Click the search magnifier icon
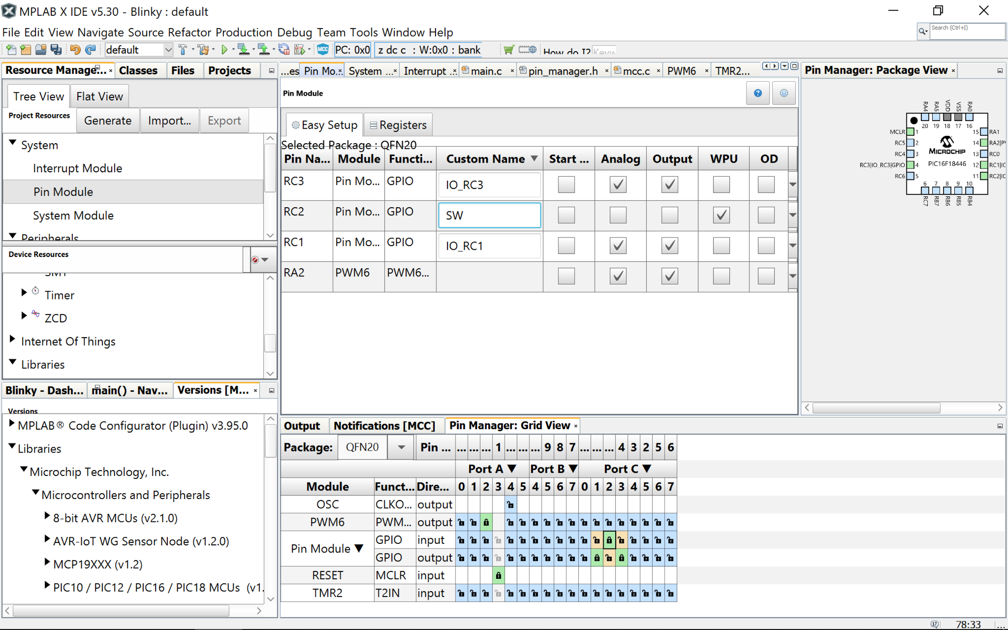1008x630 pixels. coord(923,31)
